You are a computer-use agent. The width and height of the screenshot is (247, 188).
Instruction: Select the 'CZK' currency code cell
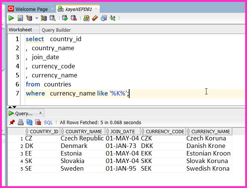tap(163, 139)
